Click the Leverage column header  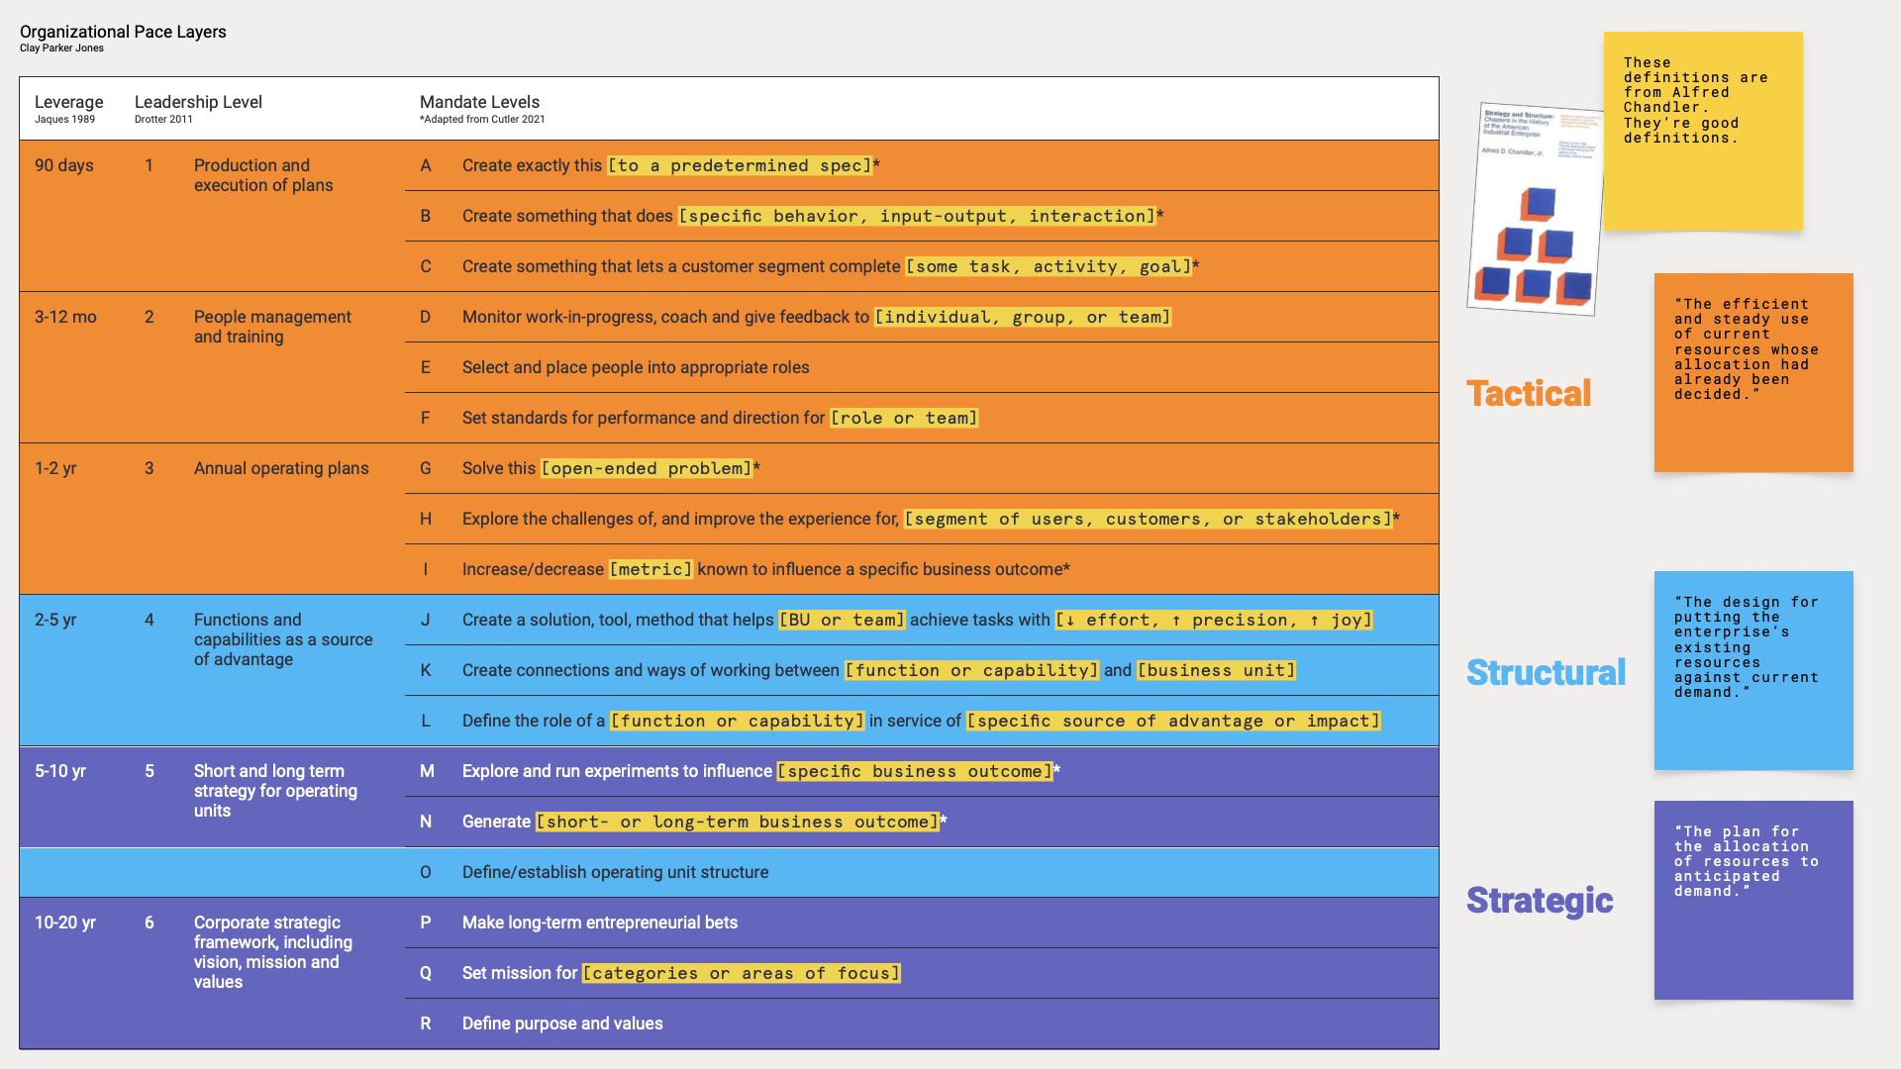tap(69, 101)
